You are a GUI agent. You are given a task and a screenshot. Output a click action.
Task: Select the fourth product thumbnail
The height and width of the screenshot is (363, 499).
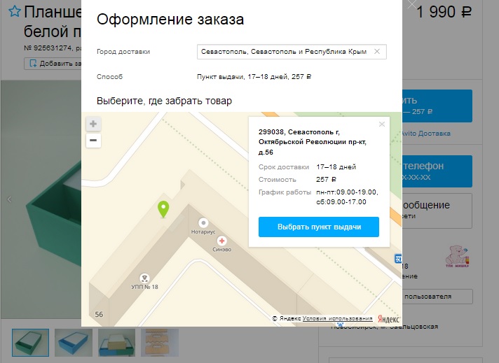tap(159, 342)
